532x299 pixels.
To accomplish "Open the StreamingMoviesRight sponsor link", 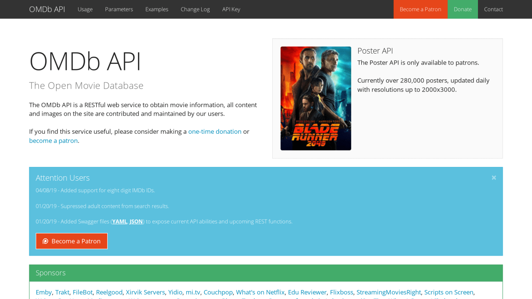I will point(389,292).
